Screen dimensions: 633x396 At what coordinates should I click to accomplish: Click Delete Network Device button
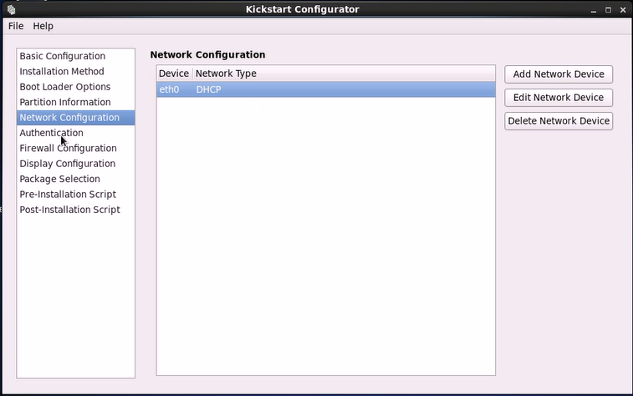pyautogui.click(x=559, y=121)
